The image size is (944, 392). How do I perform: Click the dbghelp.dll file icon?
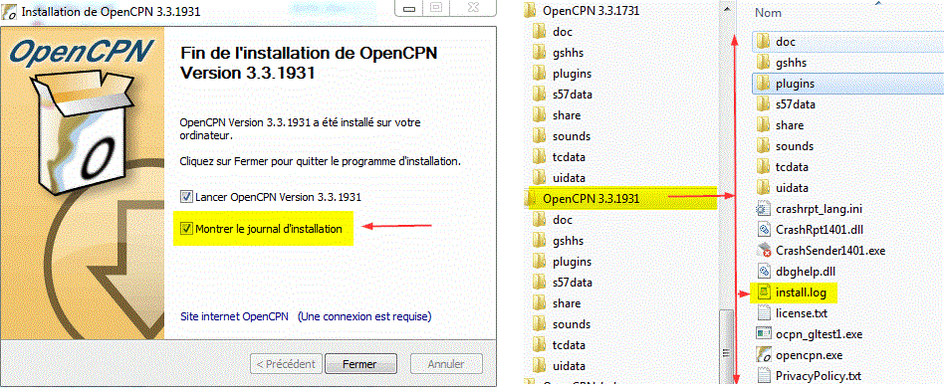[x=764, y=272]
